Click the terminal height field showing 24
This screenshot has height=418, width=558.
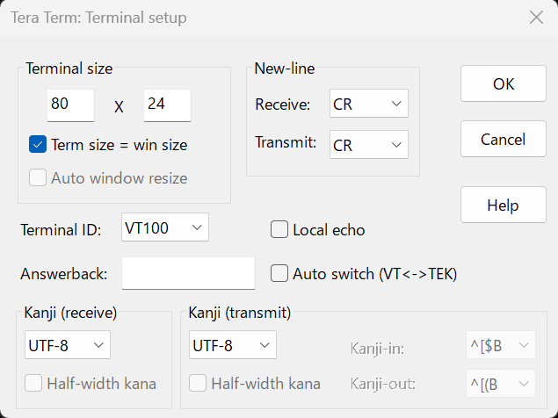coord(167,104)
